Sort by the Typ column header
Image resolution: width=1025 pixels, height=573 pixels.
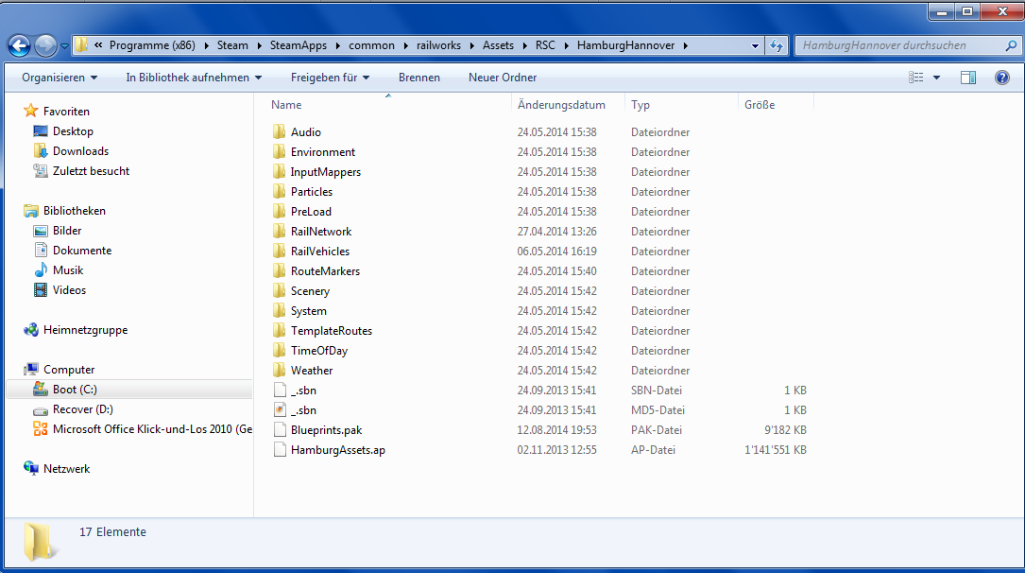click(641, 105)
